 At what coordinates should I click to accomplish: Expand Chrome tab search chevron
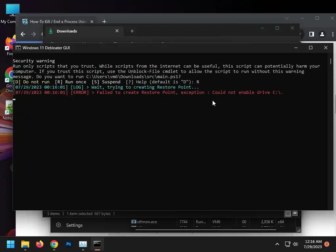[287, 18]
